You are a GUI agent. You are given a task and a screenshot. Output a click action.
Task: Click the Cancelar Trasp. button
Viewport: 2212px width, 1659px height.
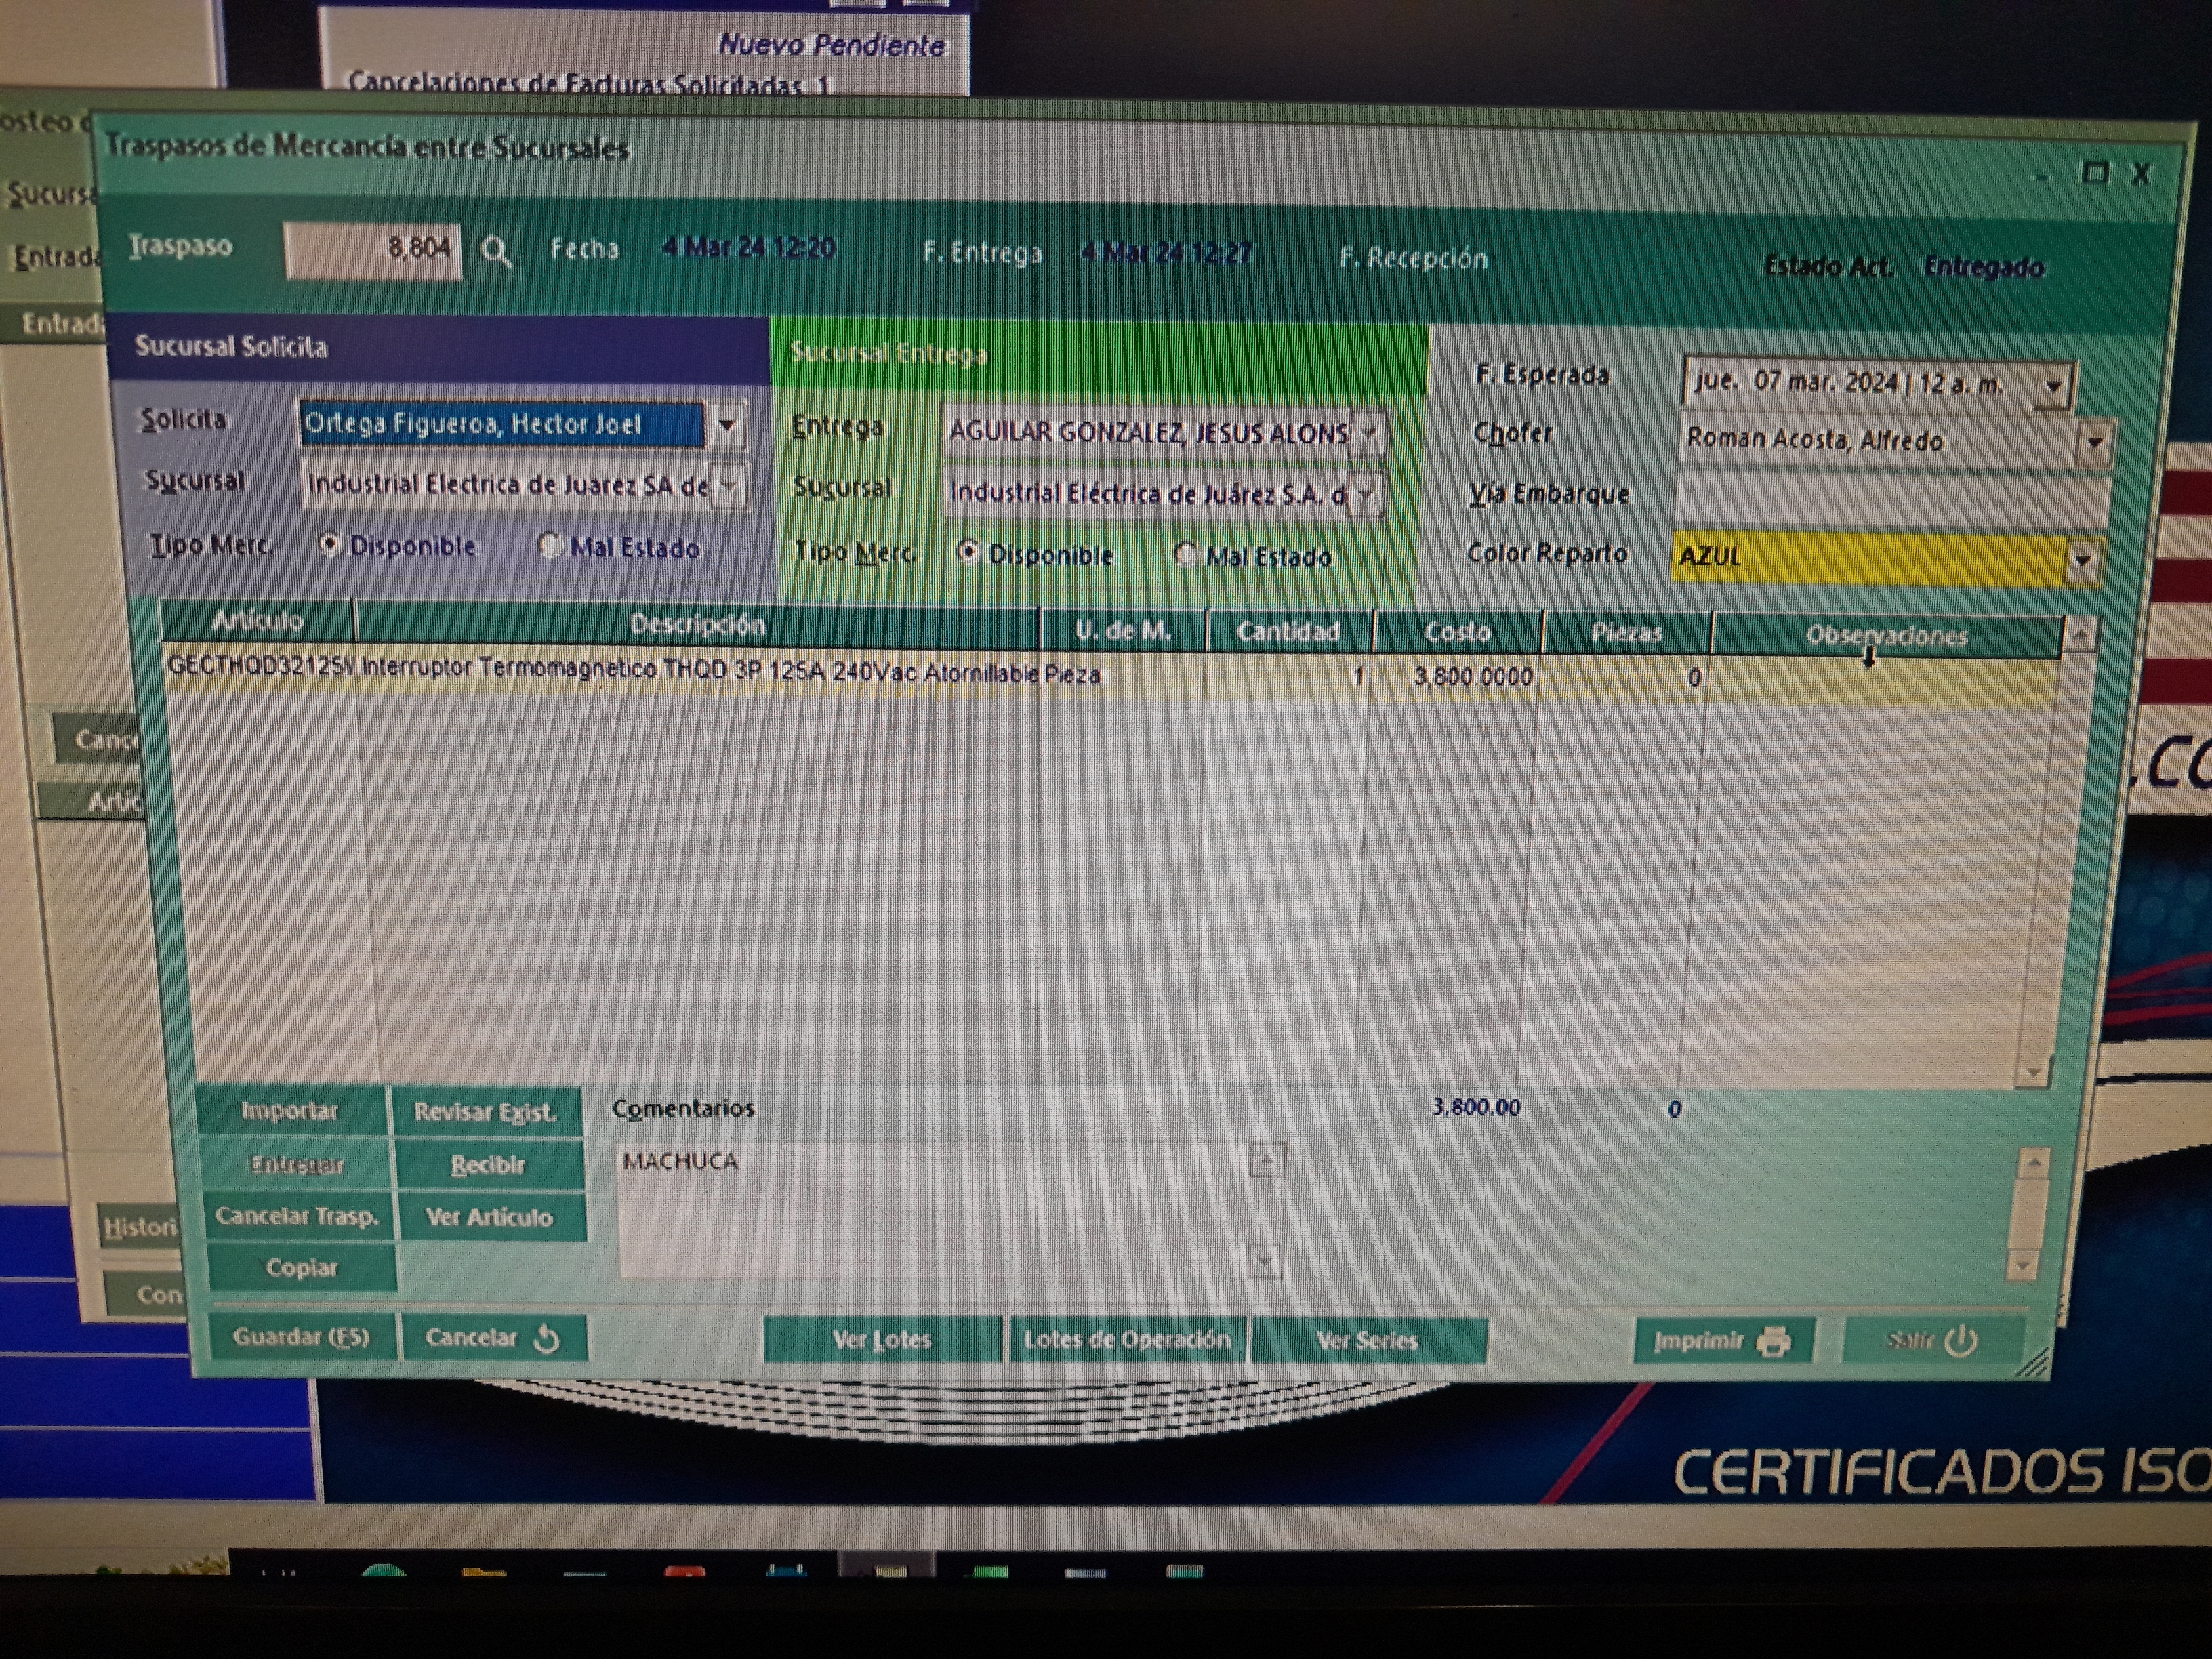(x=298, y=1216)
